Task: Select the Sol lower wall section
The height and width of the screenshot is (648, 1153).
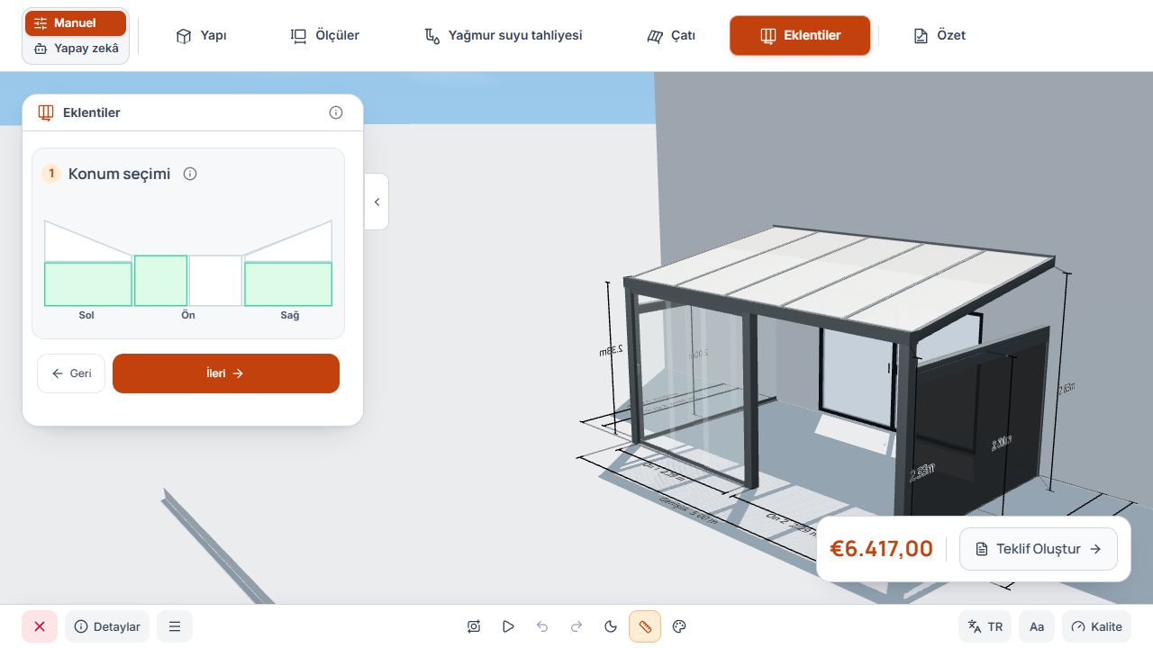Action: point(88,284)
